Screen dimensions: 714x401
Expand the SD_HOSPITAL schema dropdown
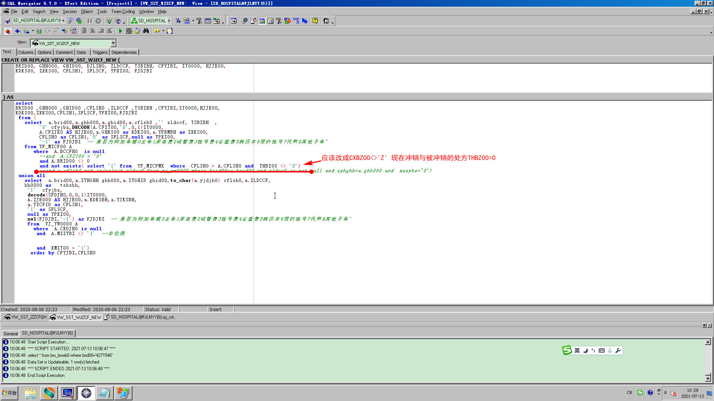[x=169, y=21]
